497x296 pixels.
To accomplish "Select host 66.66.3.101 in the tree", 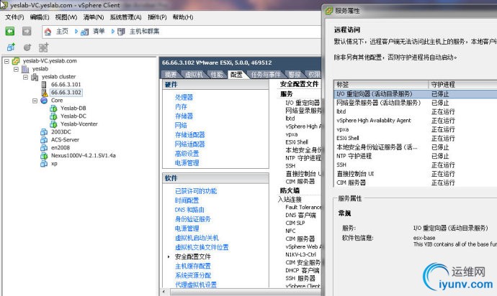I will (x=66, y=85).
